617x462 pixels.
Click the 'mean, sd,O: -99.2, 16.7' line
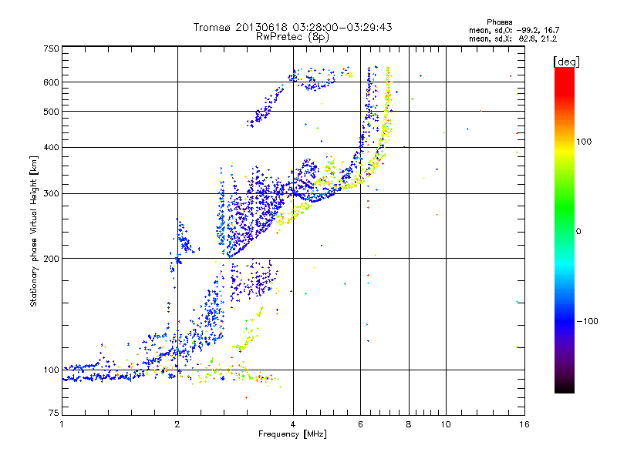tap(514, 30)
